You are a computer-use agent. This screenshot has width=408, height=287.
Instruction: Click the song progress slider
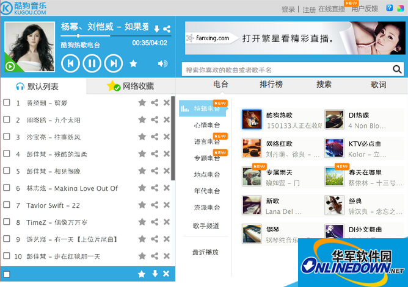pyautogui.click(x=116, y=35)
